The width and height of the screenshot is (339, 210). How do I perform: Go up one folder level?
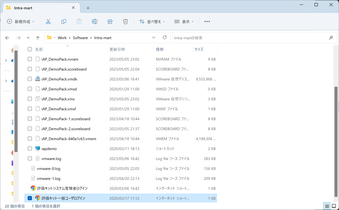(x=38, y=38)
